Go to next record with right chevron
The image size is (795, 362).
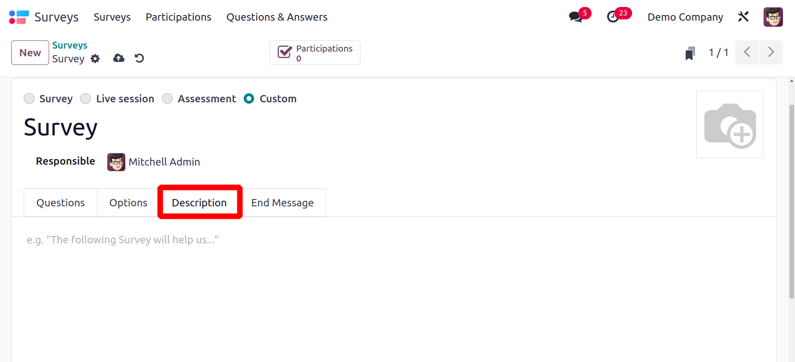(771, 52)
